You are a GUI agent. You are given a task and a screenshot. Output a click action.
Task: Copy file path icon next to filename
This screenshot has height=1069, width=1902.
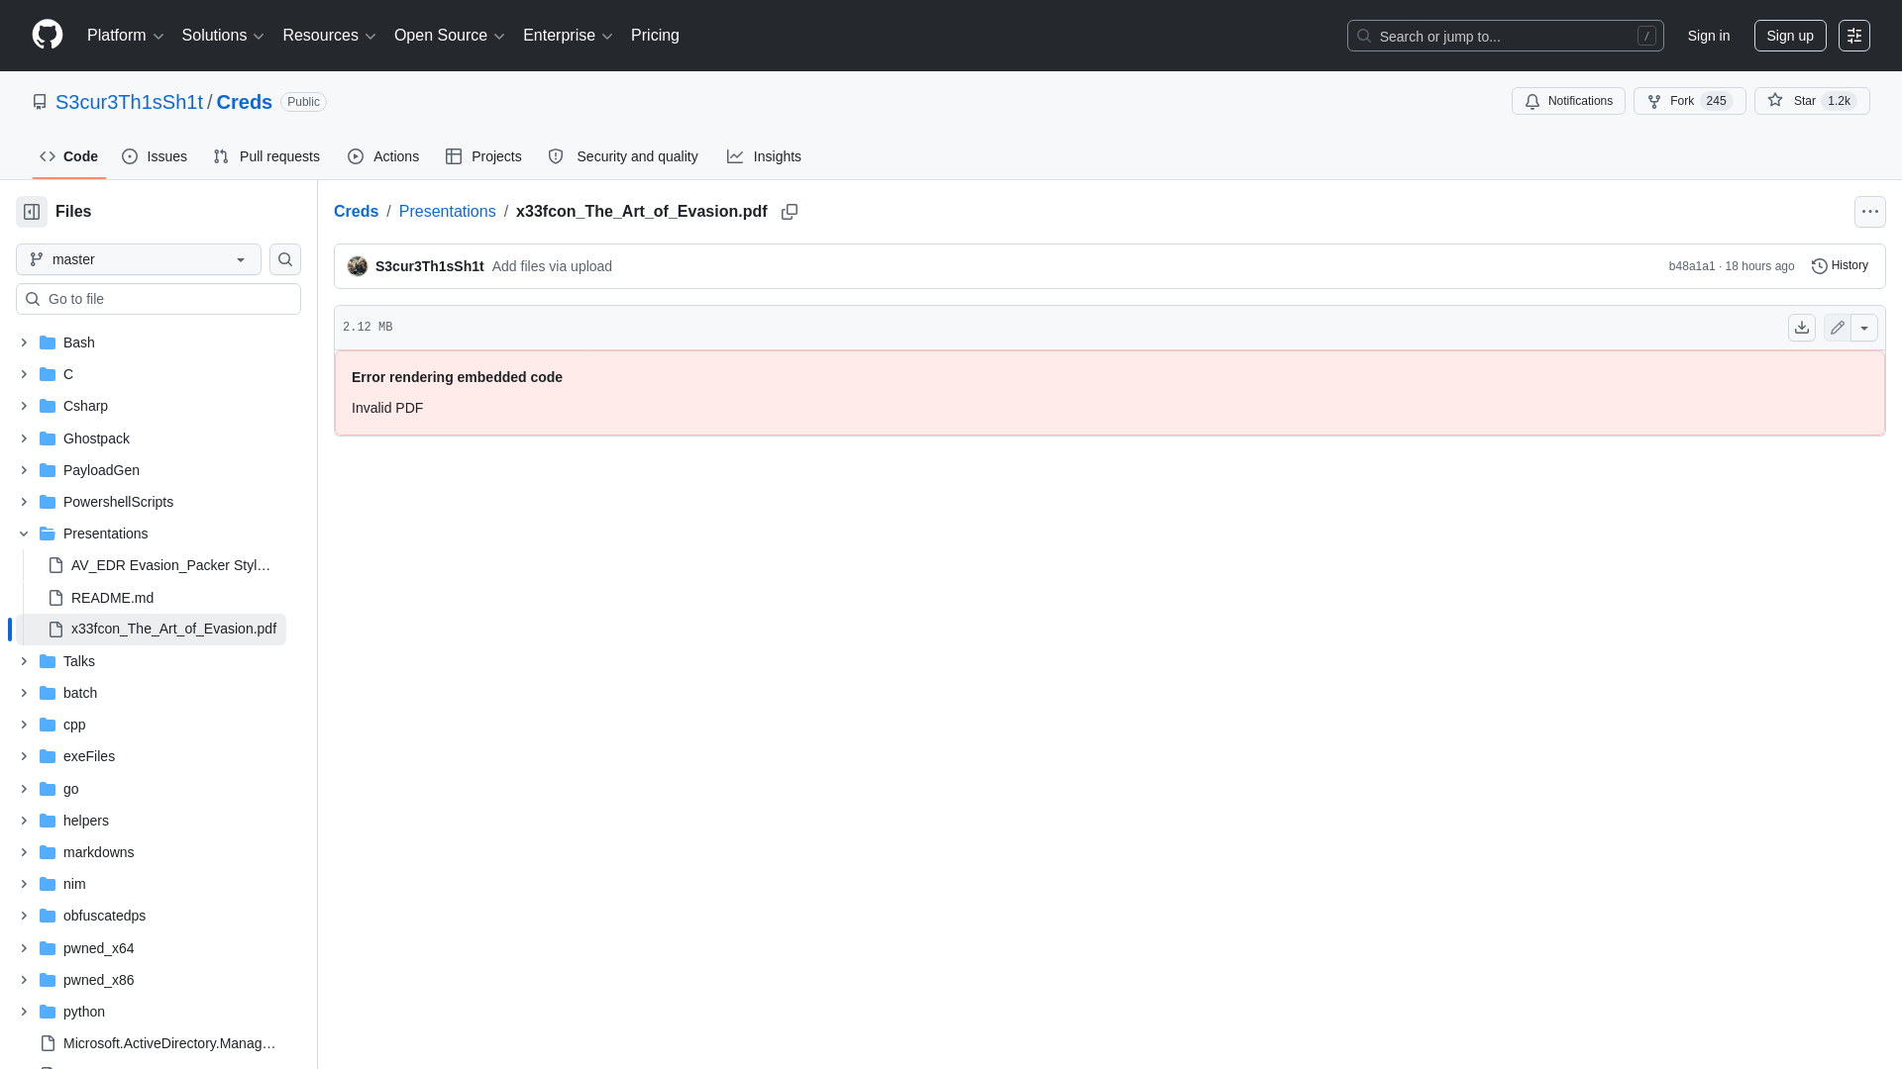point(790,212)
